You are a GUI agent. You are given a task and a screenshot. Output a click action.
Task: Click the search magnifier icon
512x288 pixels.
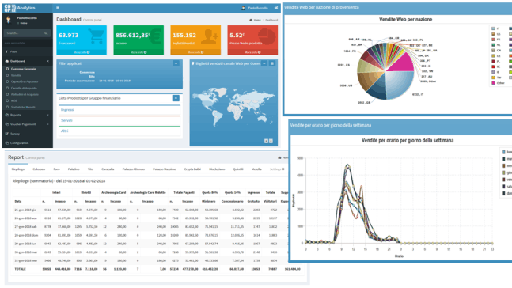pos(47,33)
